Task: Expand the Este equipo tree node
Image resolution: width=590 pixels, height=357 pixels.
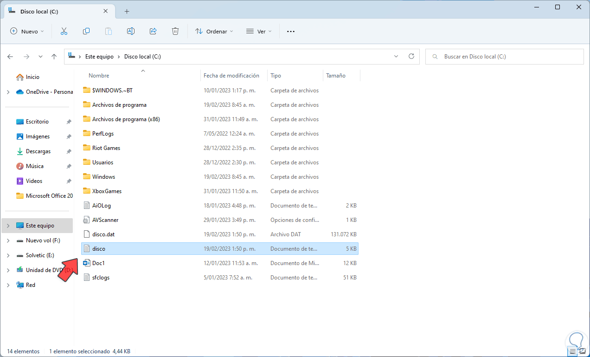Action: 8,226
